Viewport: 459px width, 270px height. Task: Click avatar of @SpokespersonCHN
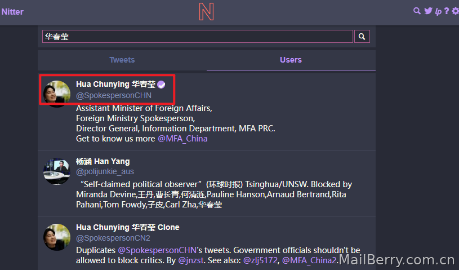point(57,94)
